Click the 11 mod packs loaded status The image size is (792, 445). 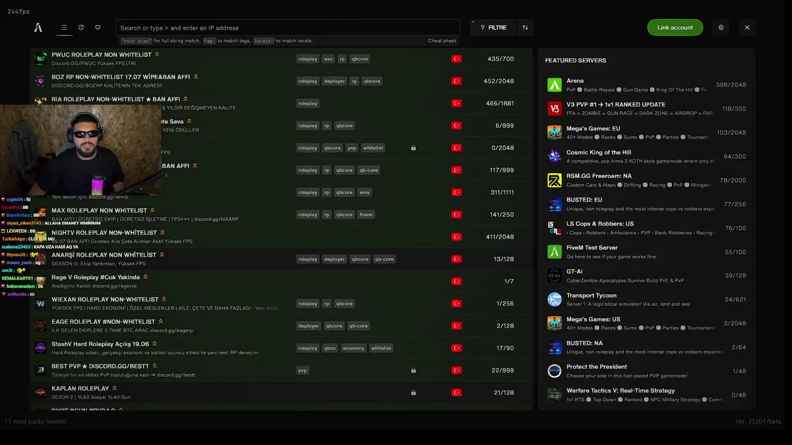pos(35,422)
